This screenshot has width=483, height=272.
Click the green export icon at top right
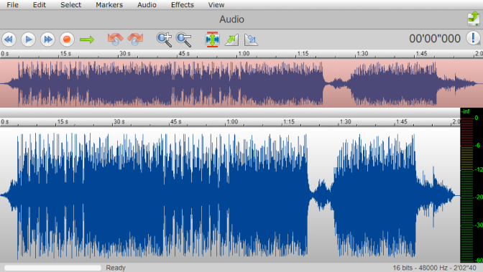(x=474, y=19)
